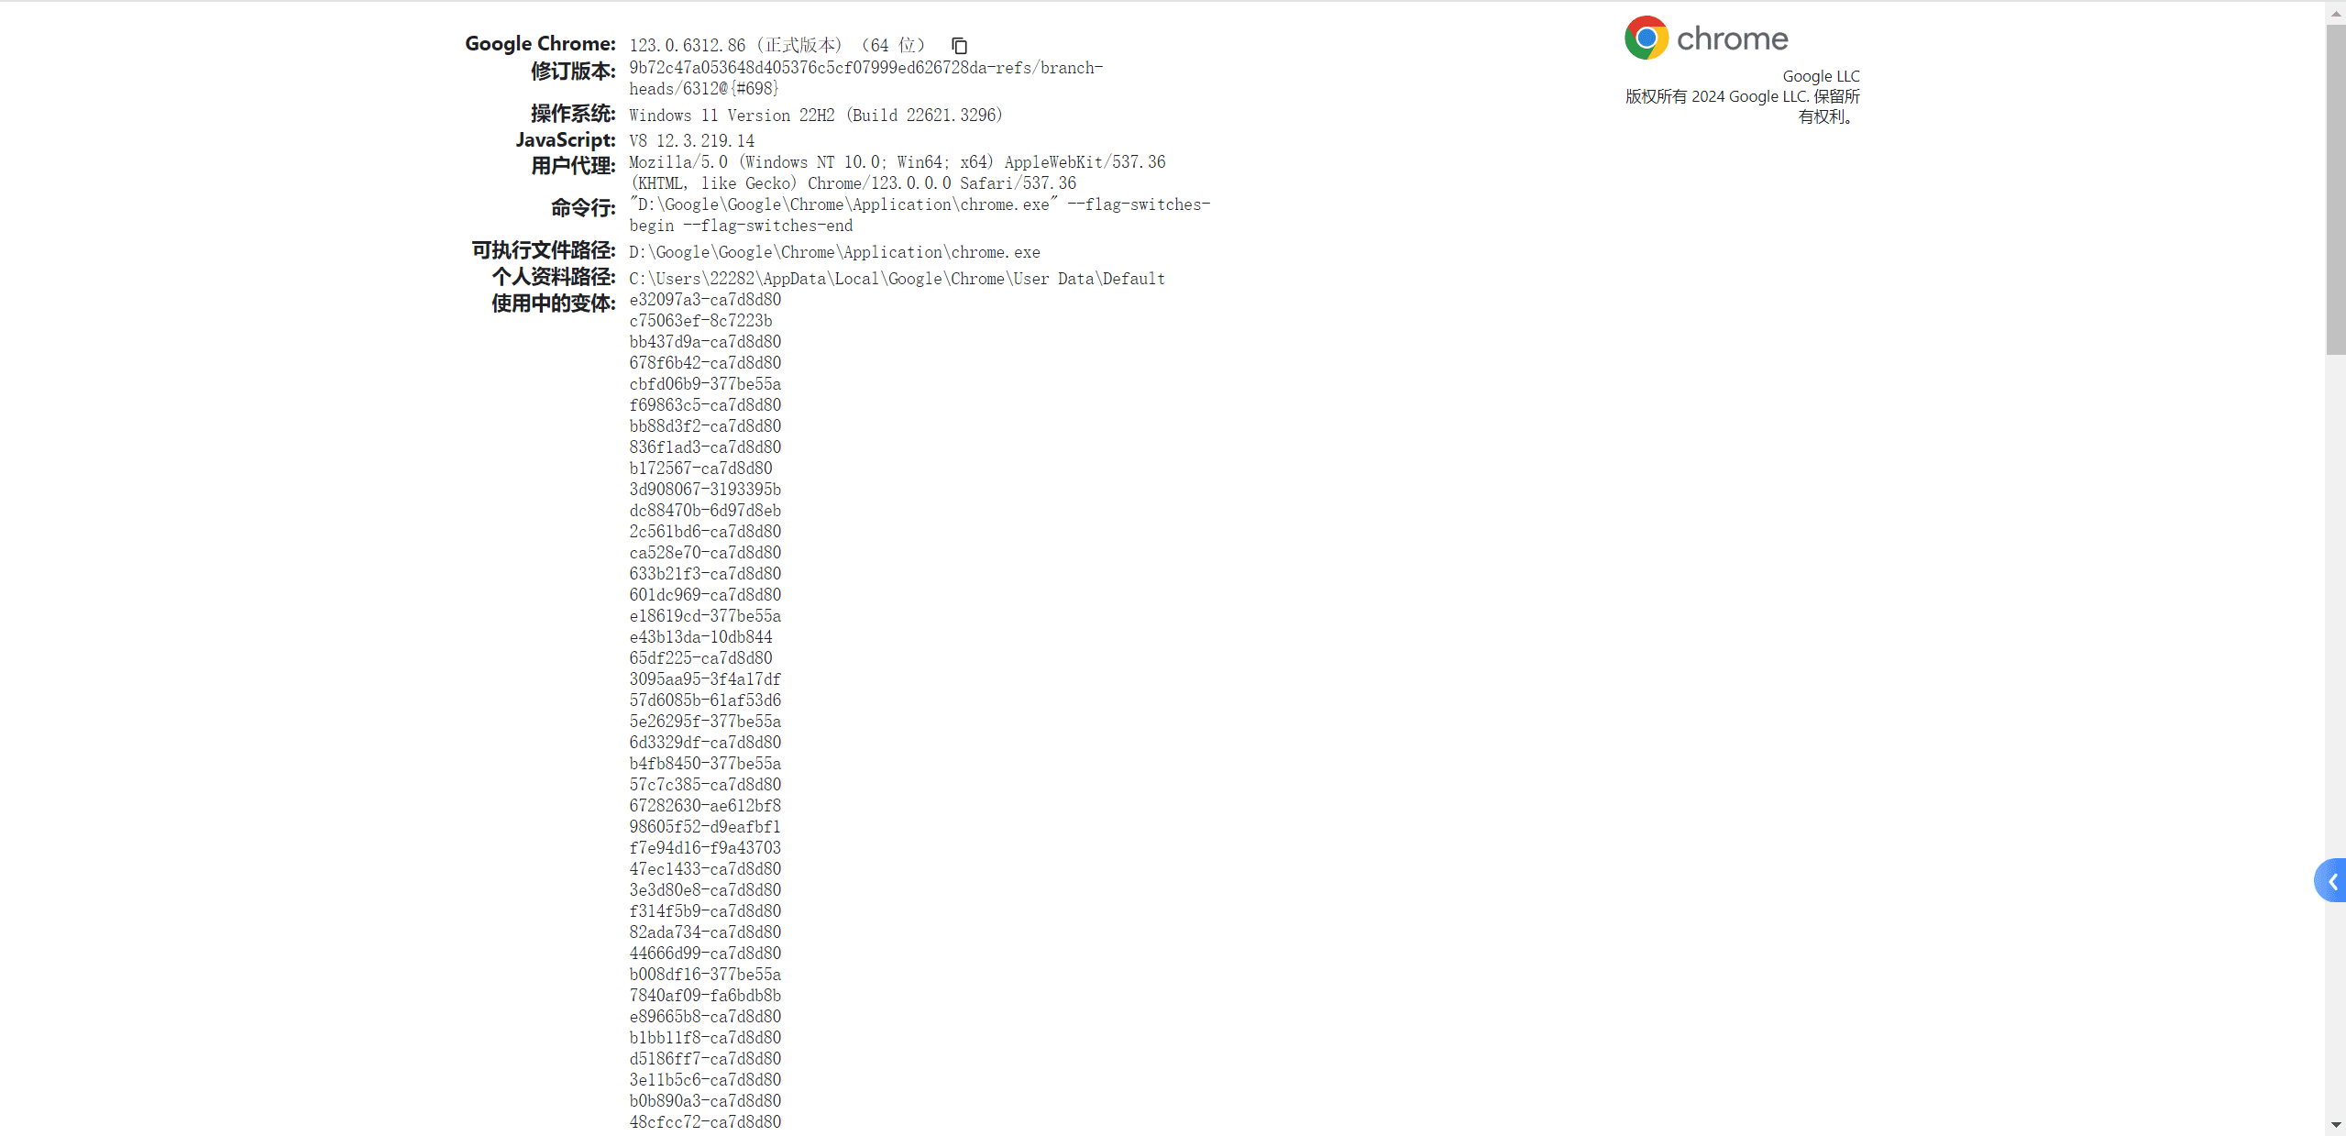The width and height of the screenshot is (2346, 1136).
Task: Click the profile path C:\Users\22282
Action: (x=897, y=279)
